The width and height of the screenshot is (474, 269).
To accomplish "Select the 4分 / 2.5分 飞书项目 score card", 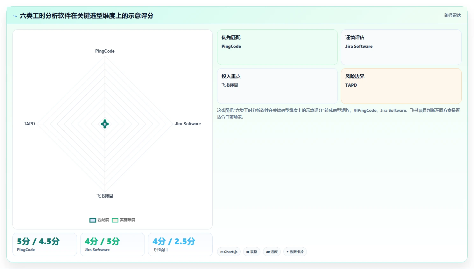I will click(180, 244).
